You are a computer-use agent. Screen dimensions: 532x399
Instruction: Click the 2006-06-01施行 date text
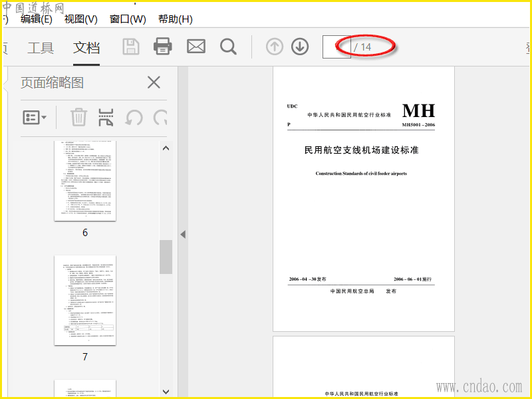[x=412, y=279]
